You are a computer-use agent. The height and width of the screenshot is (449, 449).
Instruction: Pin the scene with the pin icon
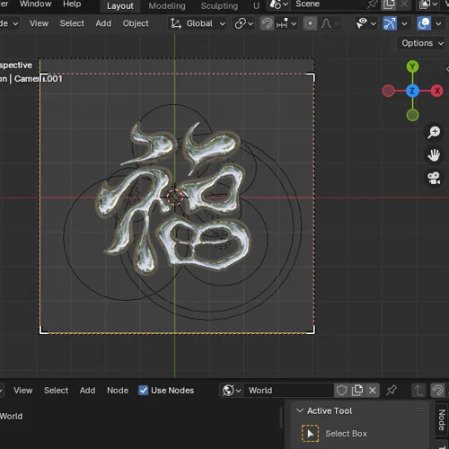(373, 4)
